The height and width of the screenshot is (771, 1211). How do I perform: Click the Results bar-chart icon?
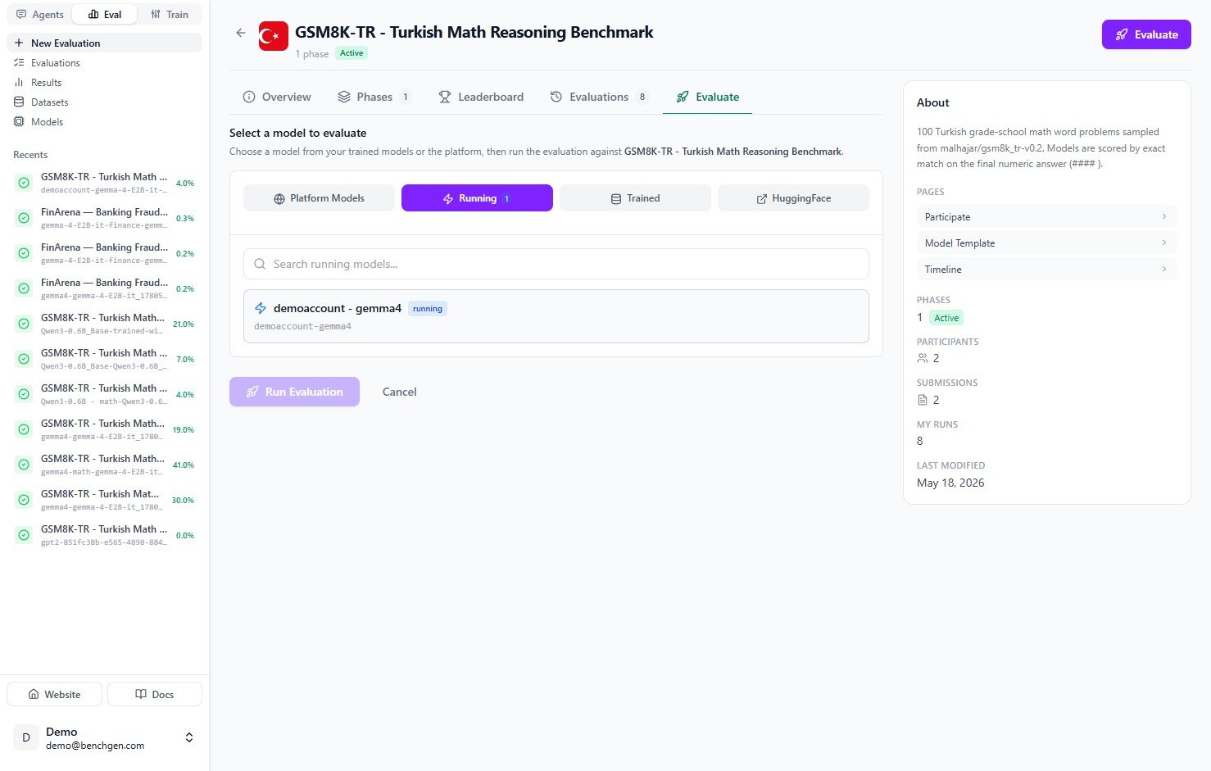click(x=19, y=82)
